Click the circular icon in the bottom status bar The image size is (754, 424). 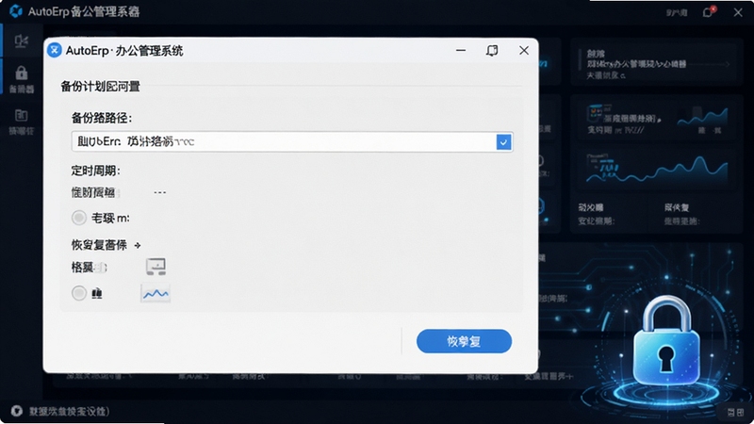17,411
